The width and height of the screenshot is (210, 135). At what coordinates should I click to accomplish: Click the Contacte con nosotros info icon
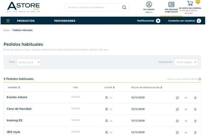click(199, 21)
